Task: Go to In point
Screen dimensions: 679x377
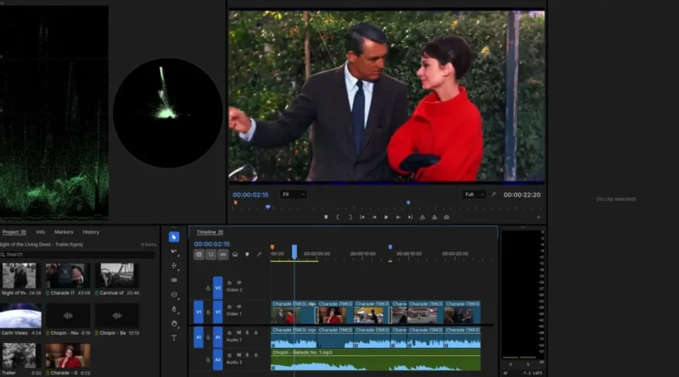Action: click(362, 218)
